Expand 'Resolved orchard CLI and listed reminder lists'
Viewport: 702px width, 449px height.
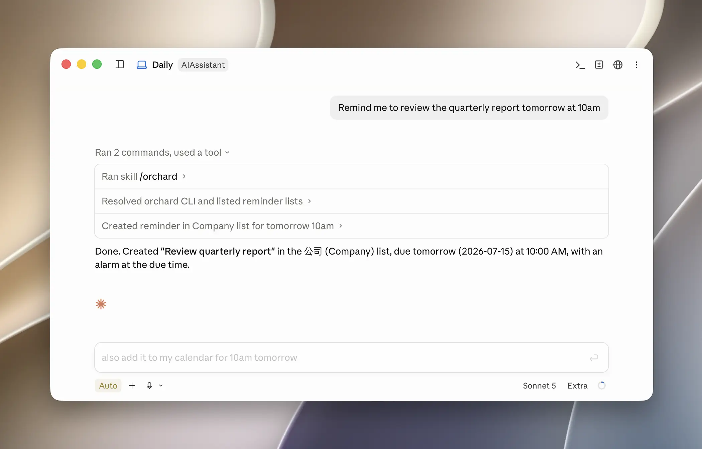coord(352,201)
